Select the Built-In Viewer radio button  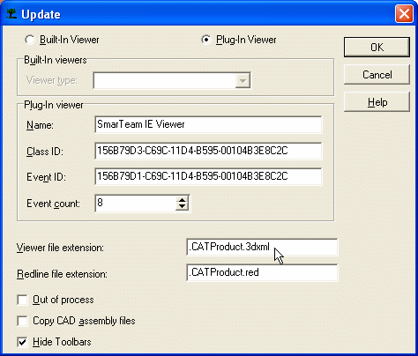point(30,40)
